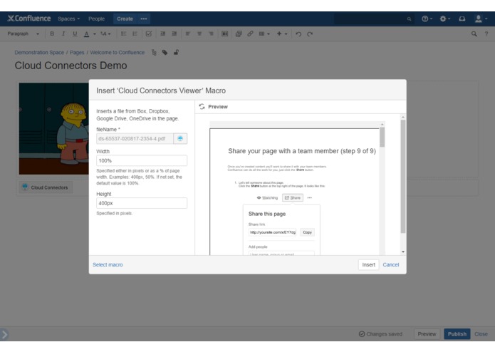Screen dimensions: 495x352
Task: Click Insert button in macro dialog
Action: [x=368, y=265]
